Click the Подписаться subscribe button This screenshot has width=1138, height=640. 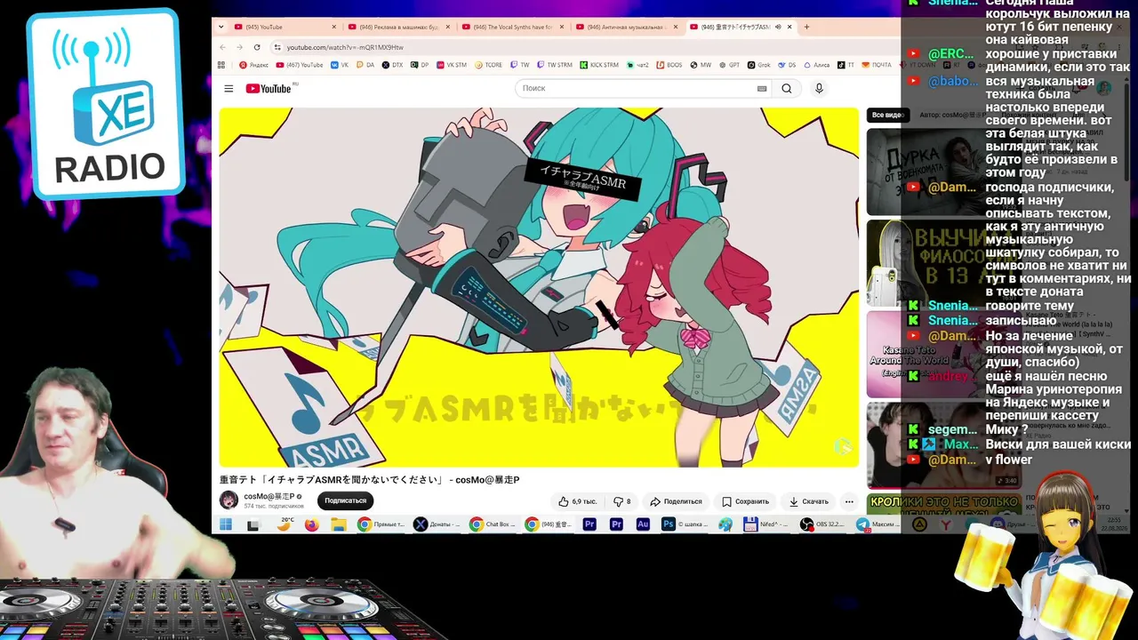[345, 500]
